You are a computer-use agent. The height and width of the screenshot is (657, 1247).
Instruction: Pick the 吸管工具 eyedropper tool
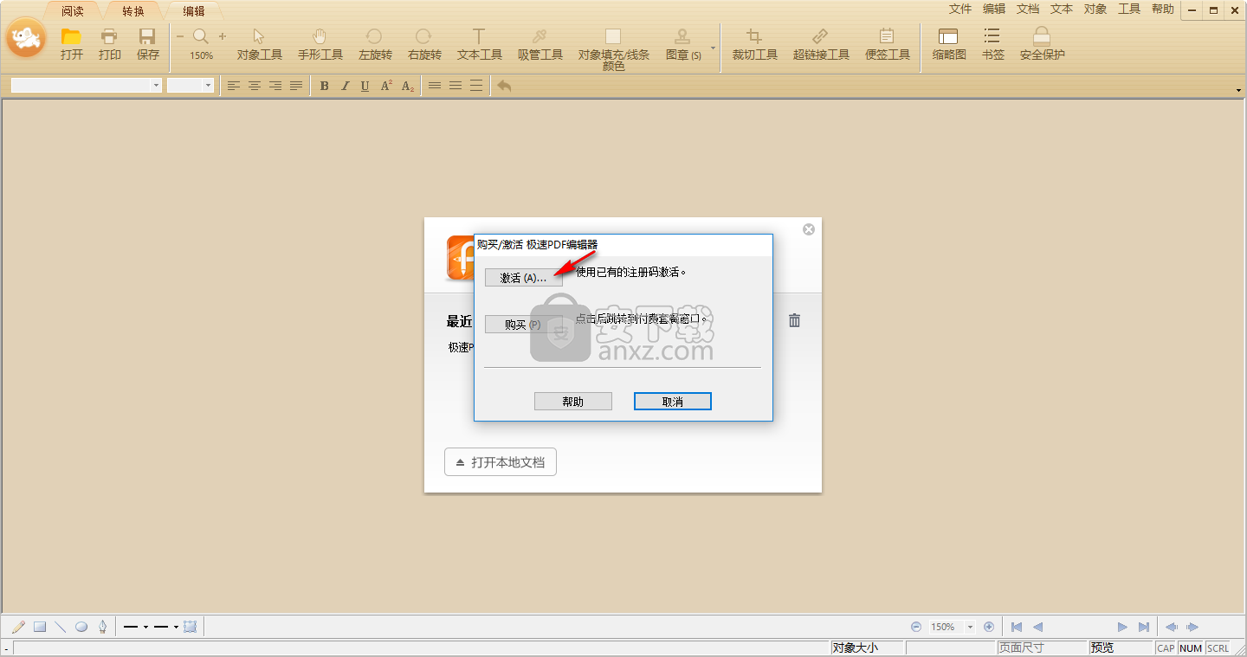[x=540, y=43]
